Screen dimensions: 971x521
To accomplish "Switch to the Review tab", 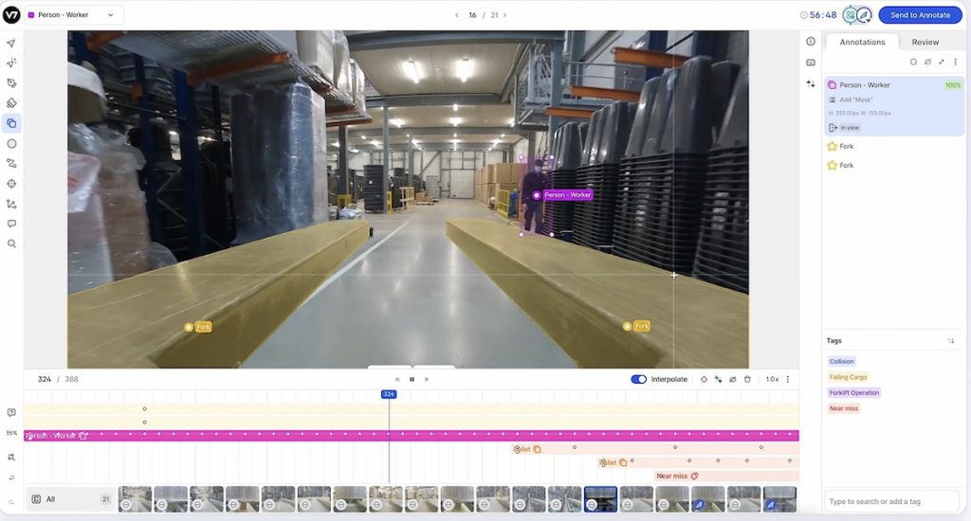I will (925, 42).
